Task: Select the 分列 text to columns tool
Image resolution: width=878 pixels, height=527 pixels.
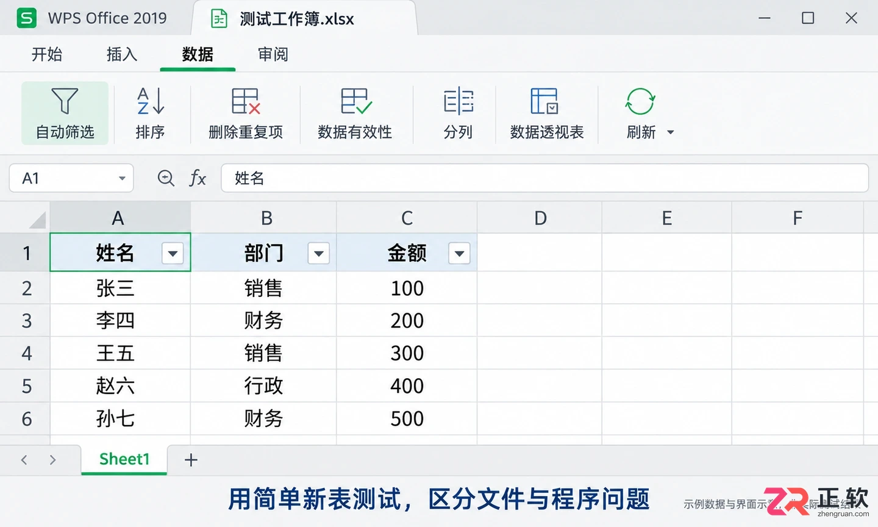Action: [459, 113]
